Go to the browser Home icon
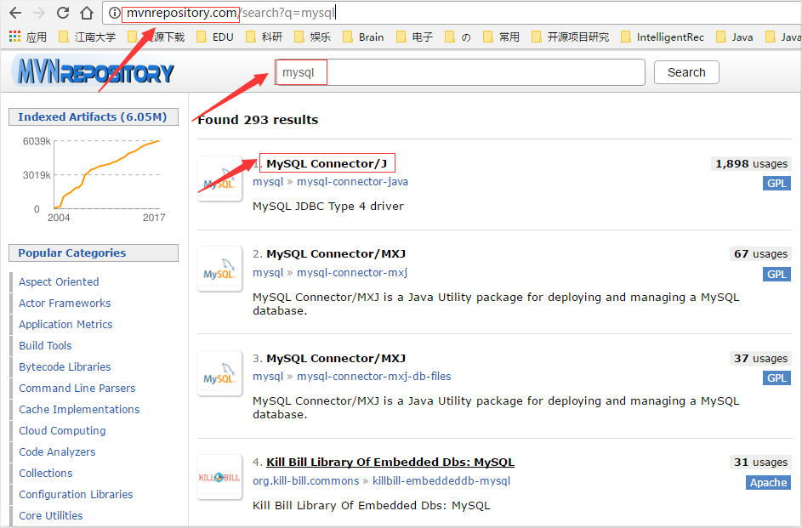This screenshot has width=802, height=528. pos(87,13)
